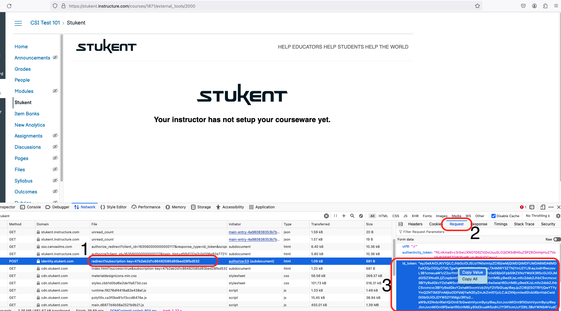Viewport: 561px width, 311px height.
Task: Open devtools more options ellipsis
Action: [551, 207]
